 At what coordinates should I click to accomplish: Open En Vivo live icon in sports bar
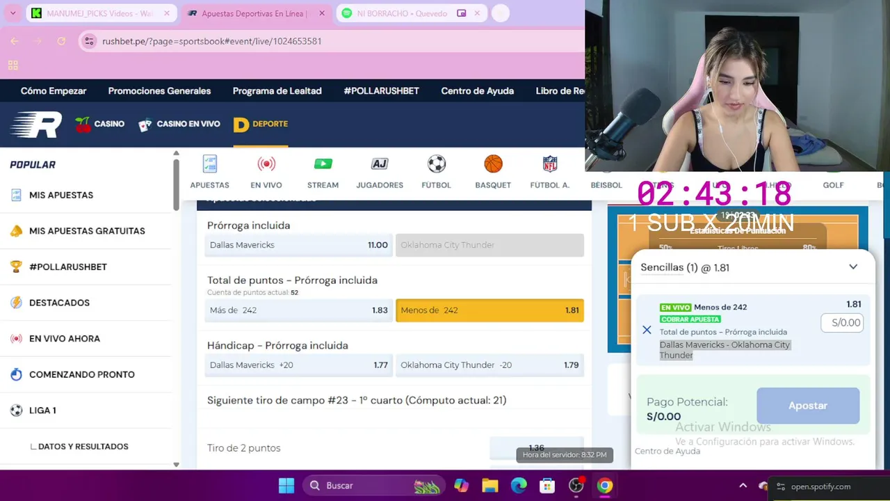(266, 164)
